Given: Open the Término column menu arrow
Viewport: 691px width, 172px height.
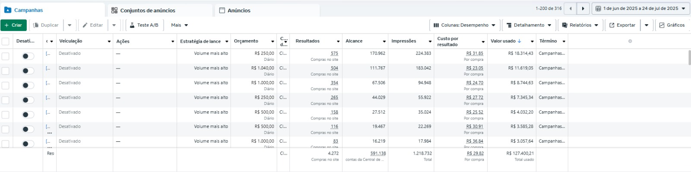Looking at the screenshot, I should 564,41.
